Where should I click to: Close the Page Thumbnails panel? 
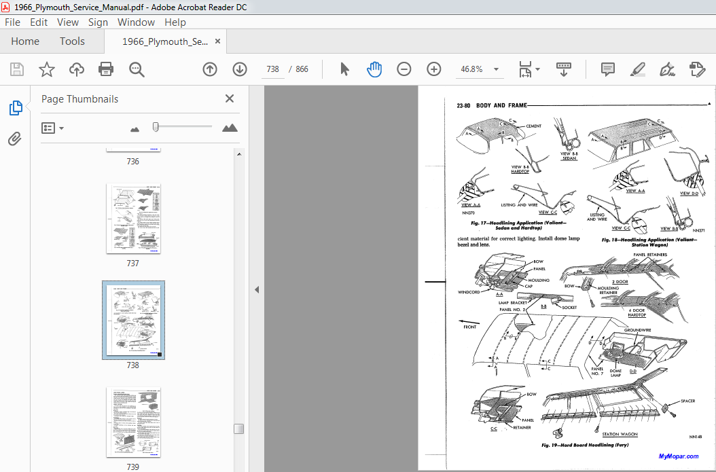[x=230, y=98]
